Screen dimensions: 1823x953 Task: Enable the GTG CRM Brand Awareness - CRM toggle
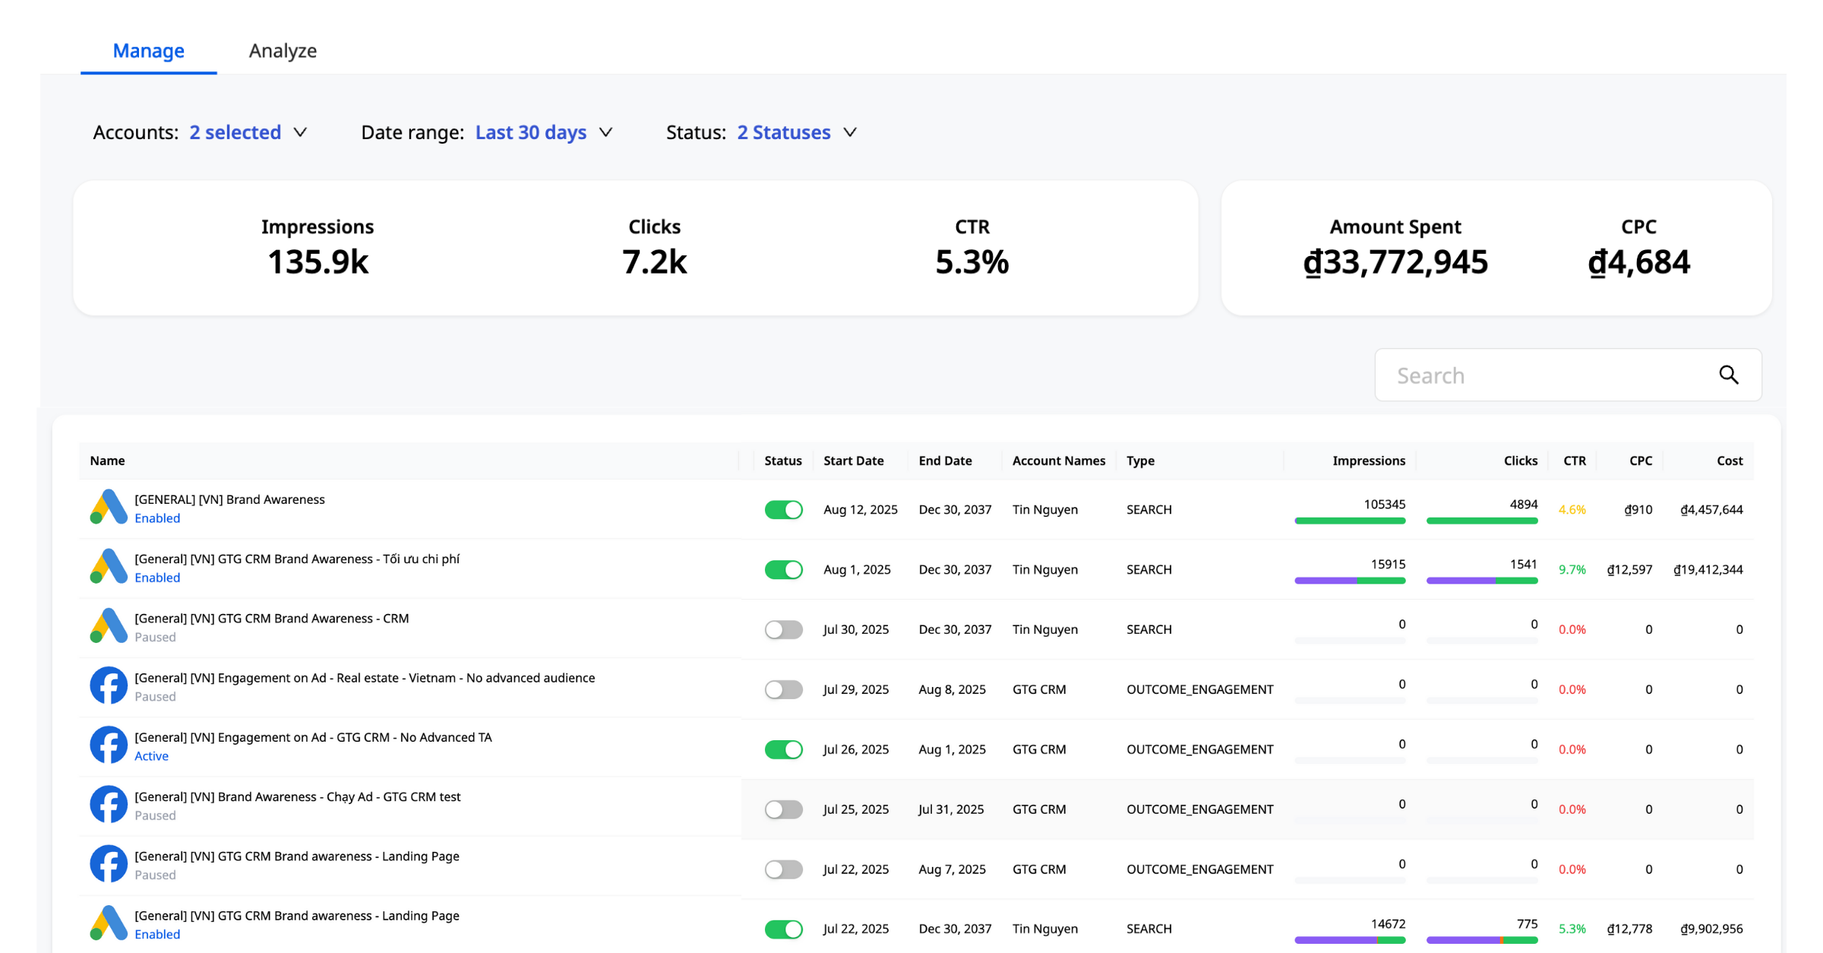point(783,629)
